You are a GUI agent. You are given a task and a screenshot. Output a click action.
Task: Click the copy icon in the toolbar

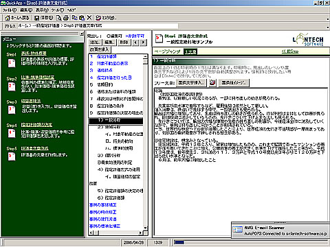74,18
